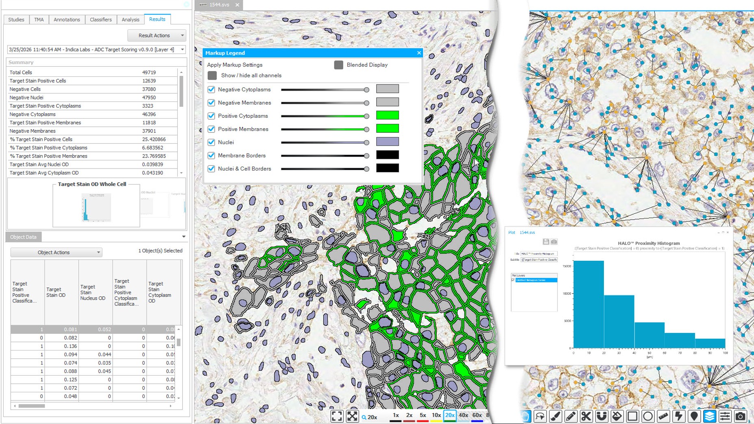Expand the Object Data panel arrow
The image size is (754, 424).
tap(183, 237)
